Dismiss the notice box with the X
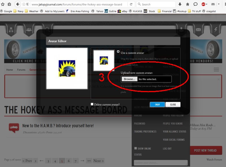This screenshot has width=226, height=167. point(218,79)
